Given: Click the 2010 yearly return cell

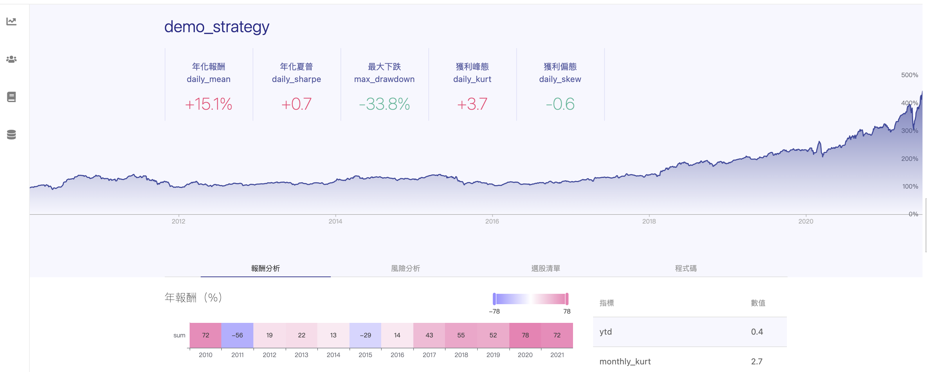Looking at the screenshot, I should point(206,335).
